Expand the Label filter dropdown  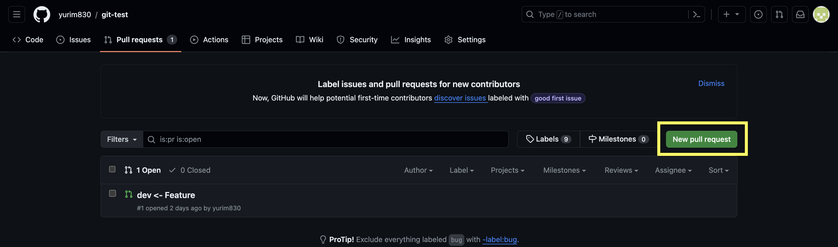(461, 170)
